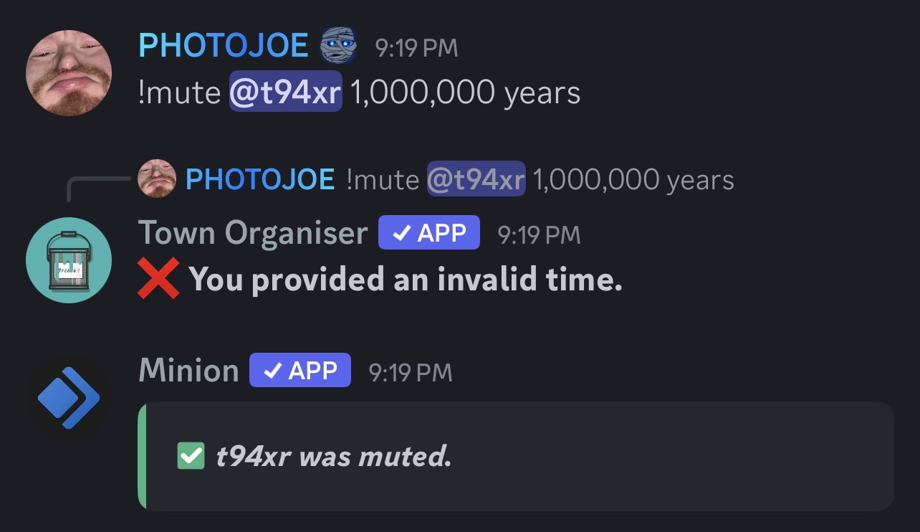920x532 pixels.
Task: Click the @t94xr mention in reply preview
Action: [x=476, y=179]
